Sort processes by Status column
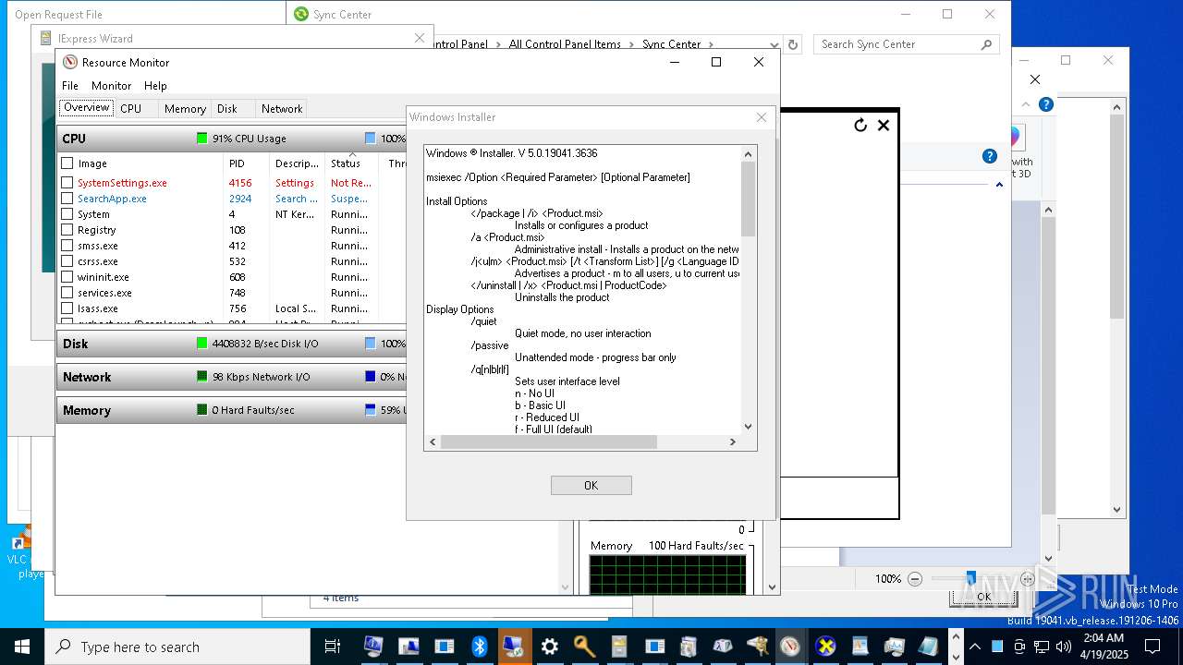The height and width of the screenshot is (665, 1183). [x=352, y=163]
